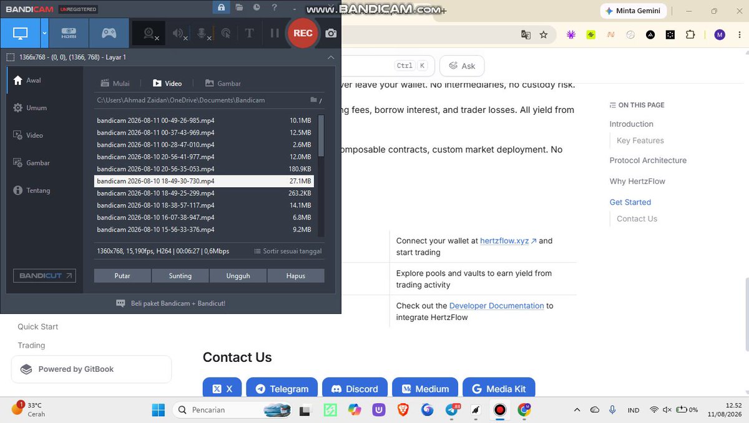
Task: Toggle mouse cursor effects in Bandicam
Action: tap(226, 33)
